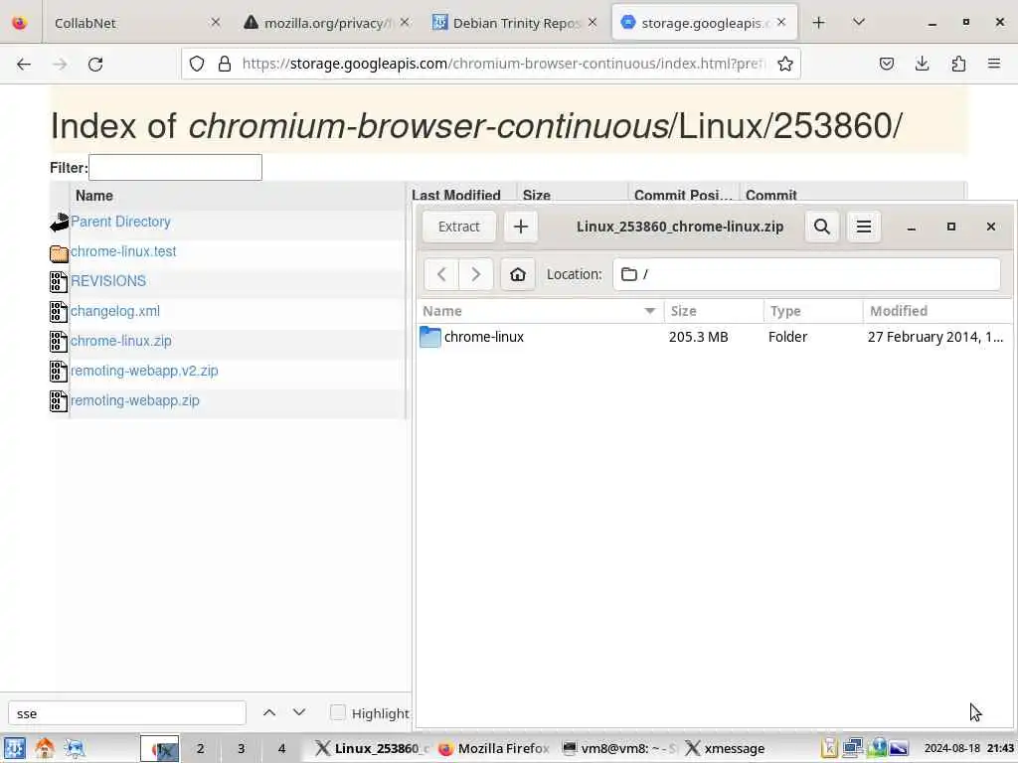Click the Firefox forward arrow
Screen dimensions: 1018x763
(x=60, y=64)
